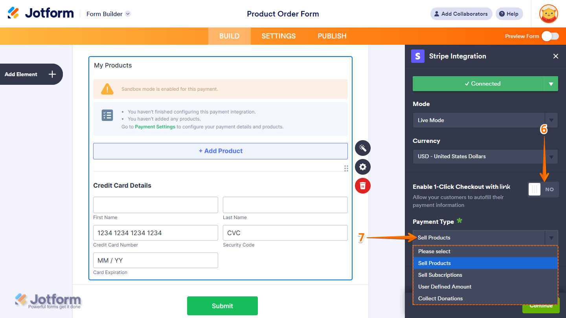The height and width of the screenshot is (318, 566).
Task: Delete the payment field using the trash icon
Action: 362,186
